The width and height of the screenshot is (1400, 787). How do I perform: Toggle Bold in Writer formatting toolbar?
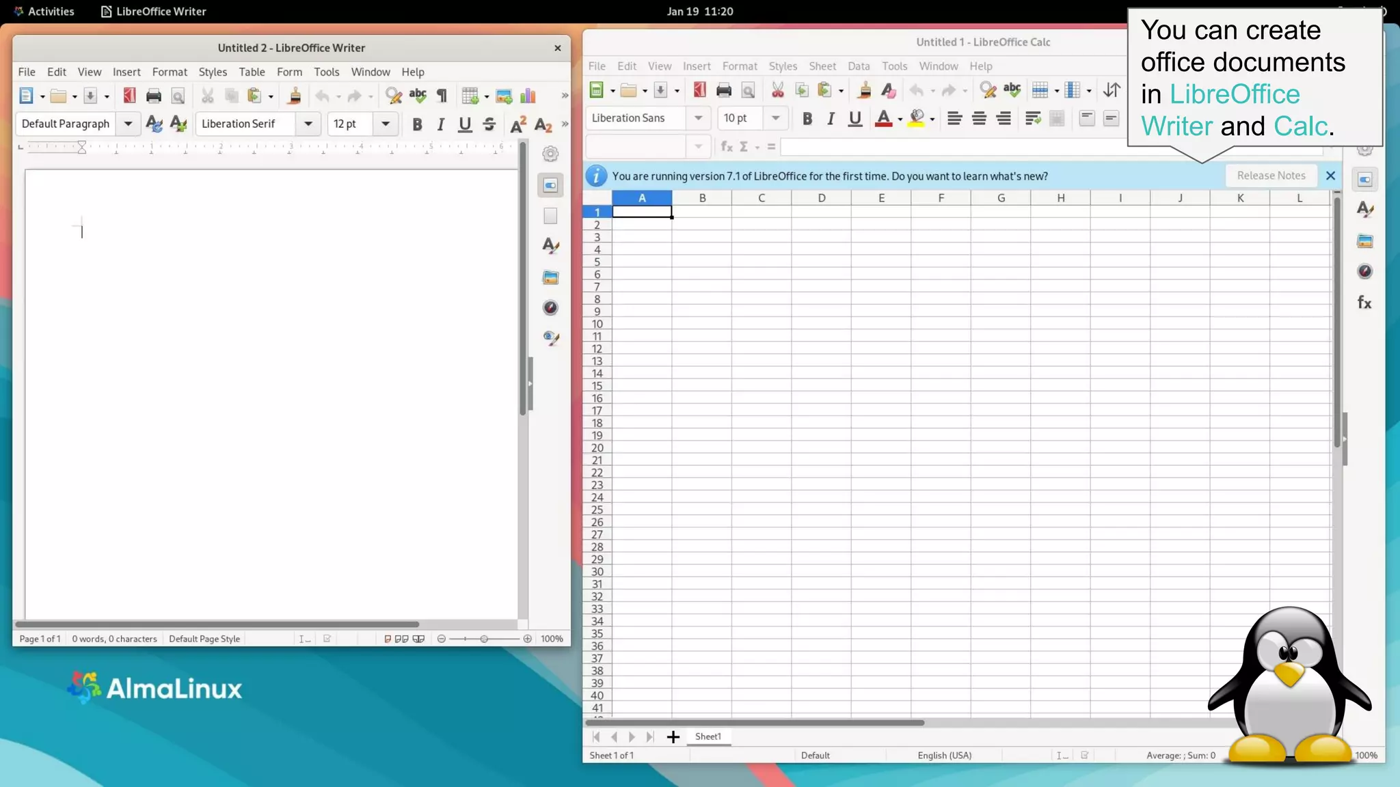click(417, 124)
